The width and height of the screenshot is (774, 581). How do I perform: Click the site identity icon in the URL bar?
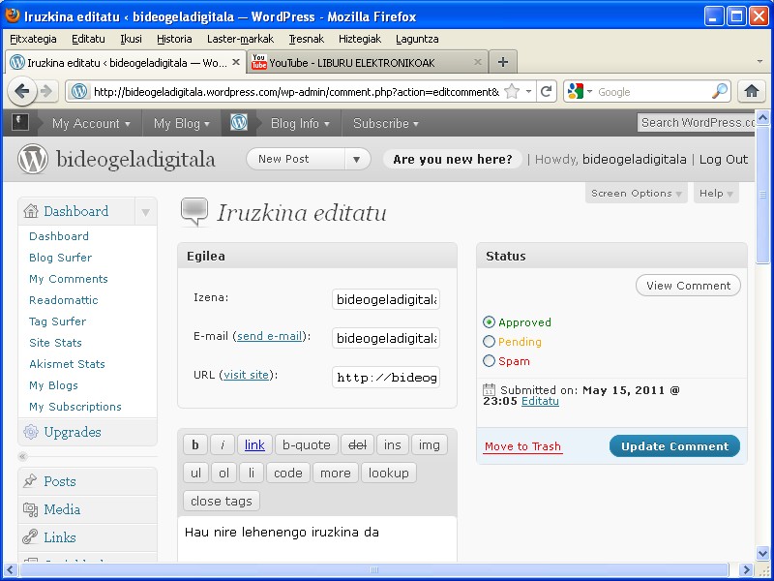click(79, 91)
